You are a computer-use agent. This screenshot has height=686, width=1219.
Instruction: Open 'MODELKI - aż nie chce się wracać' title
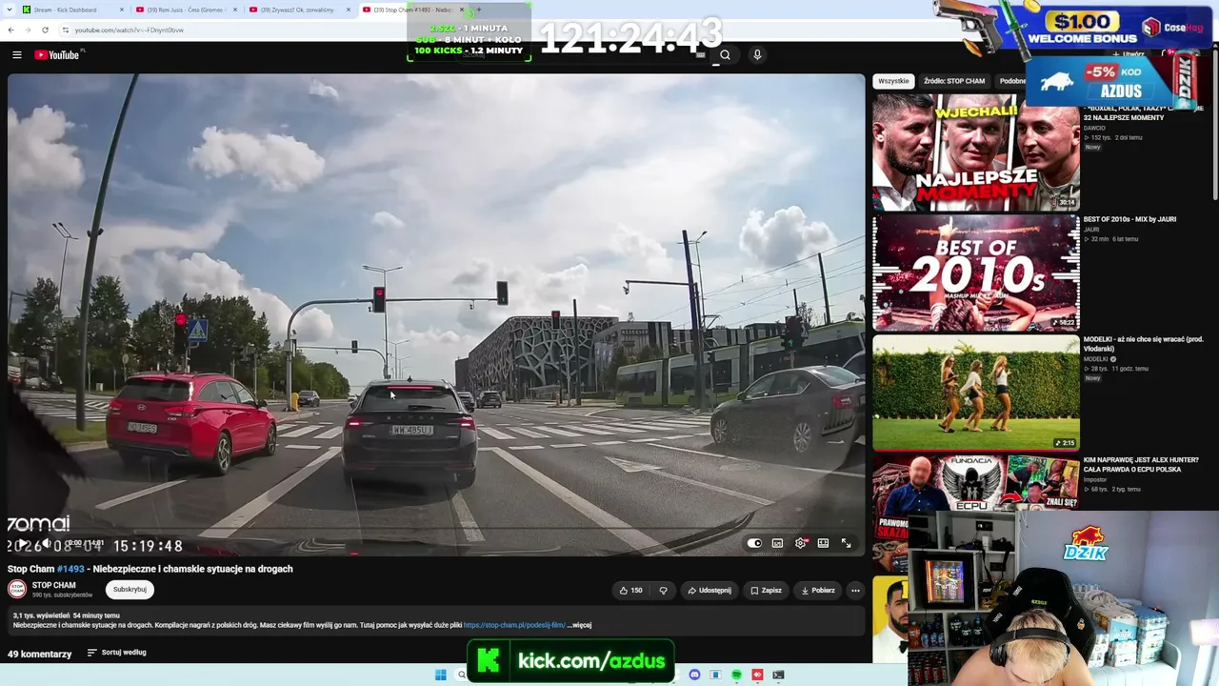[1143, 344]
